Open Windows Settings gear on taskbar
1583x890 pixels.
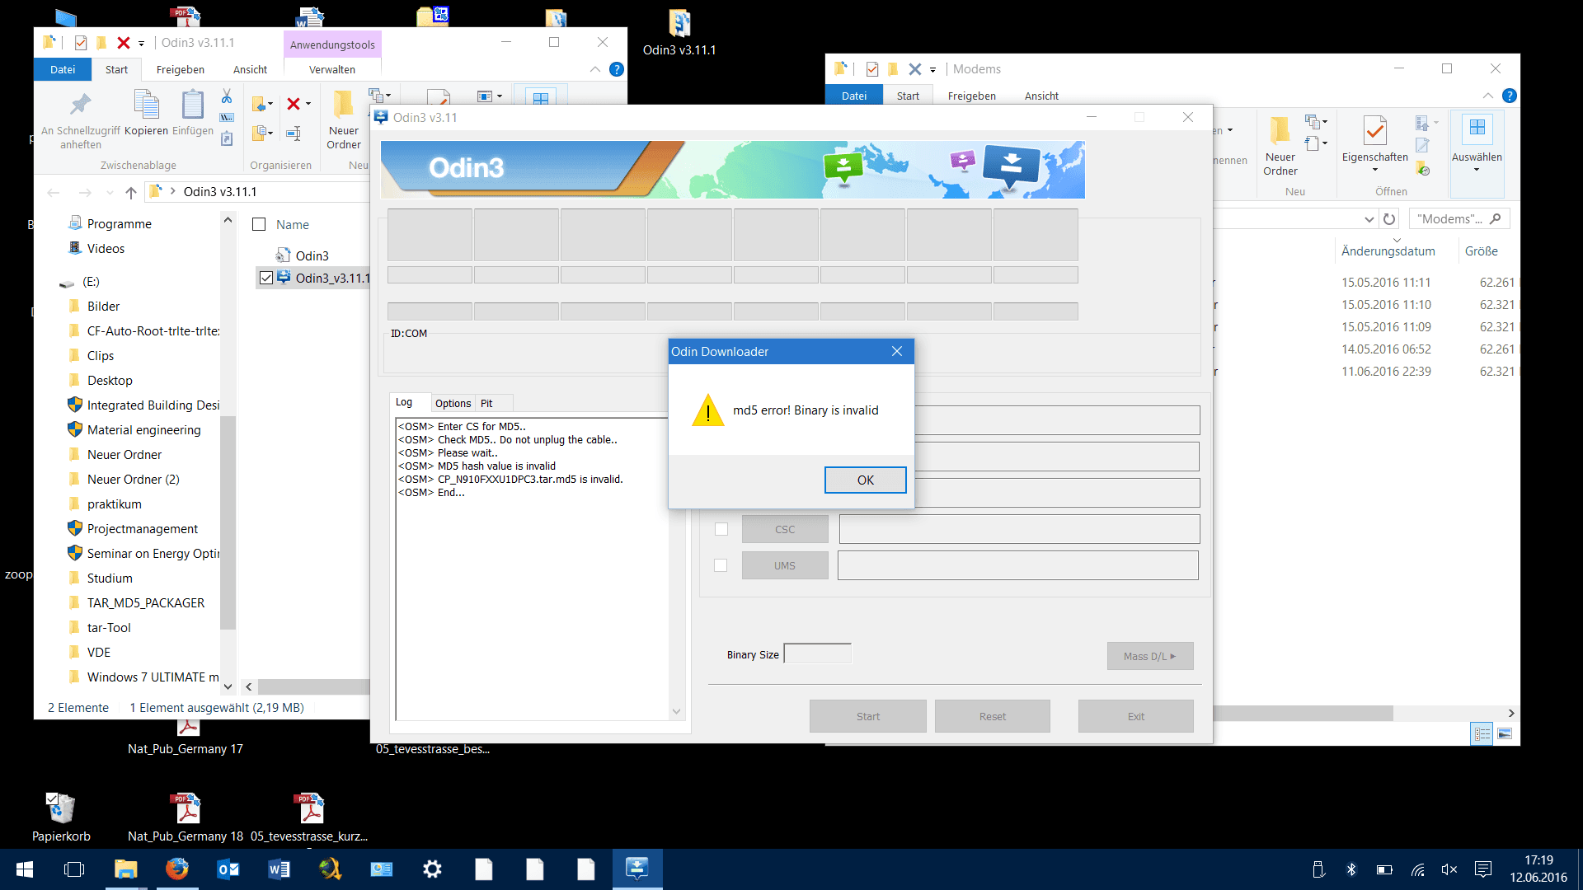click(x=432, y=869)
